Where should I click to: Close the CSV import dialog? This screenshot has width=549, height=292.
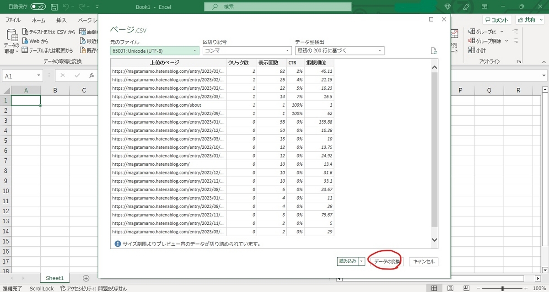pyautogui.click(x=444, y=20)
